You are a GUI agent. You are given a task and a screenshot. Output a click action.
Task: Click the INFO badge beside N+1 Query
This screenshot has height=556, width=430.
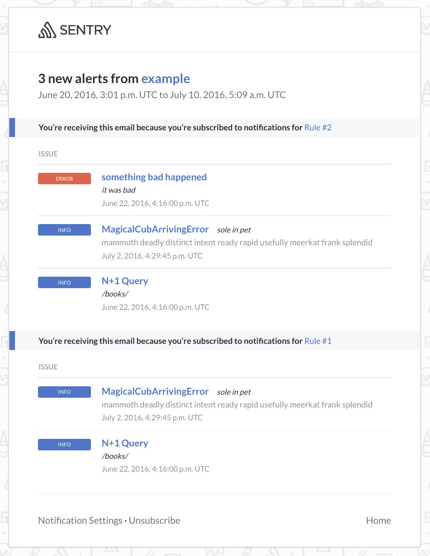point(64,282)
